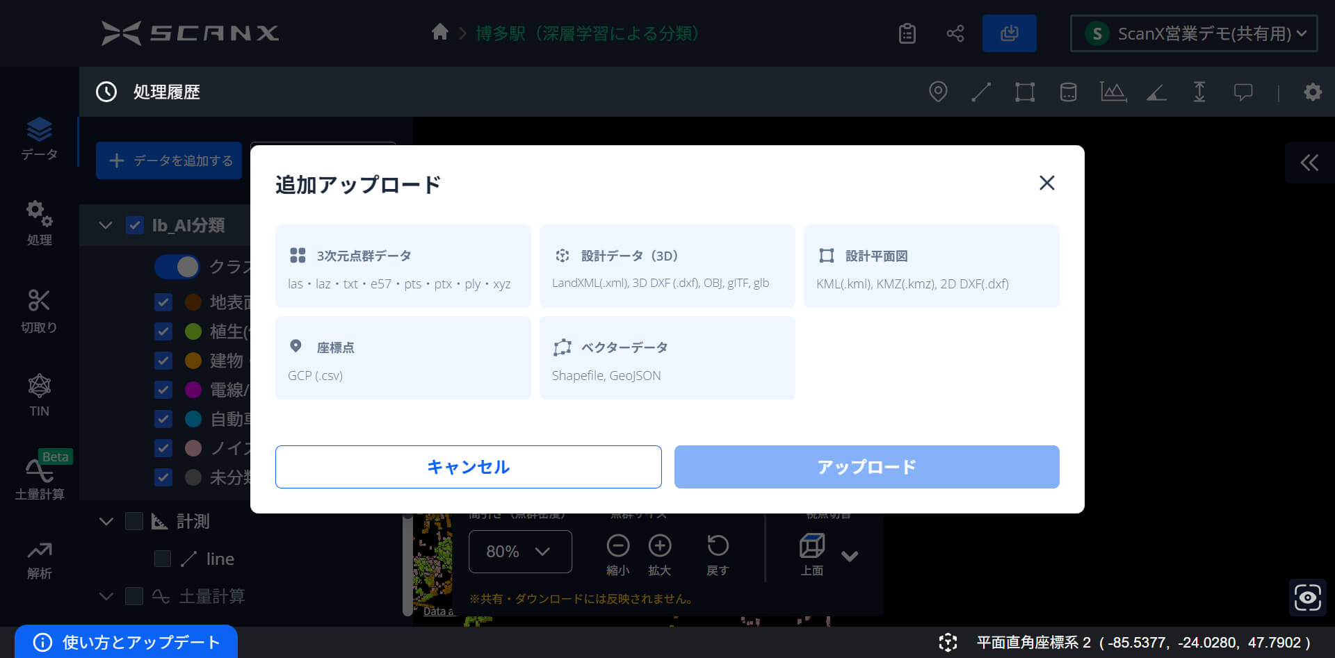Select the height measurement tool
Screen dimensions: 1335x658
[1199, 92]
